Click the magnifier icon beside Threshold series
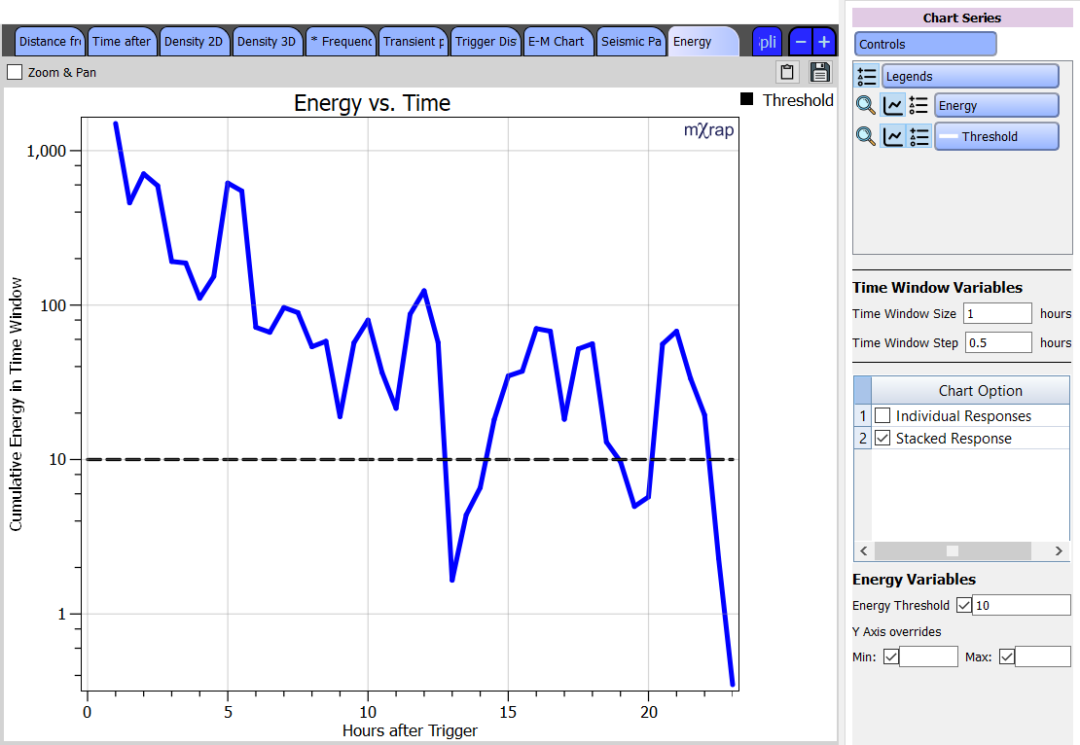 point(865,136)
